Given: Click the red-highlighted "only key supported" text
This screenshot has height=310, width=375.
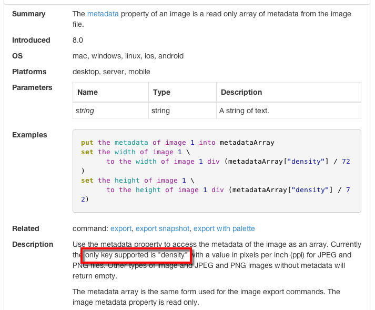Looking at the screenshot, I should click(136, 255).
